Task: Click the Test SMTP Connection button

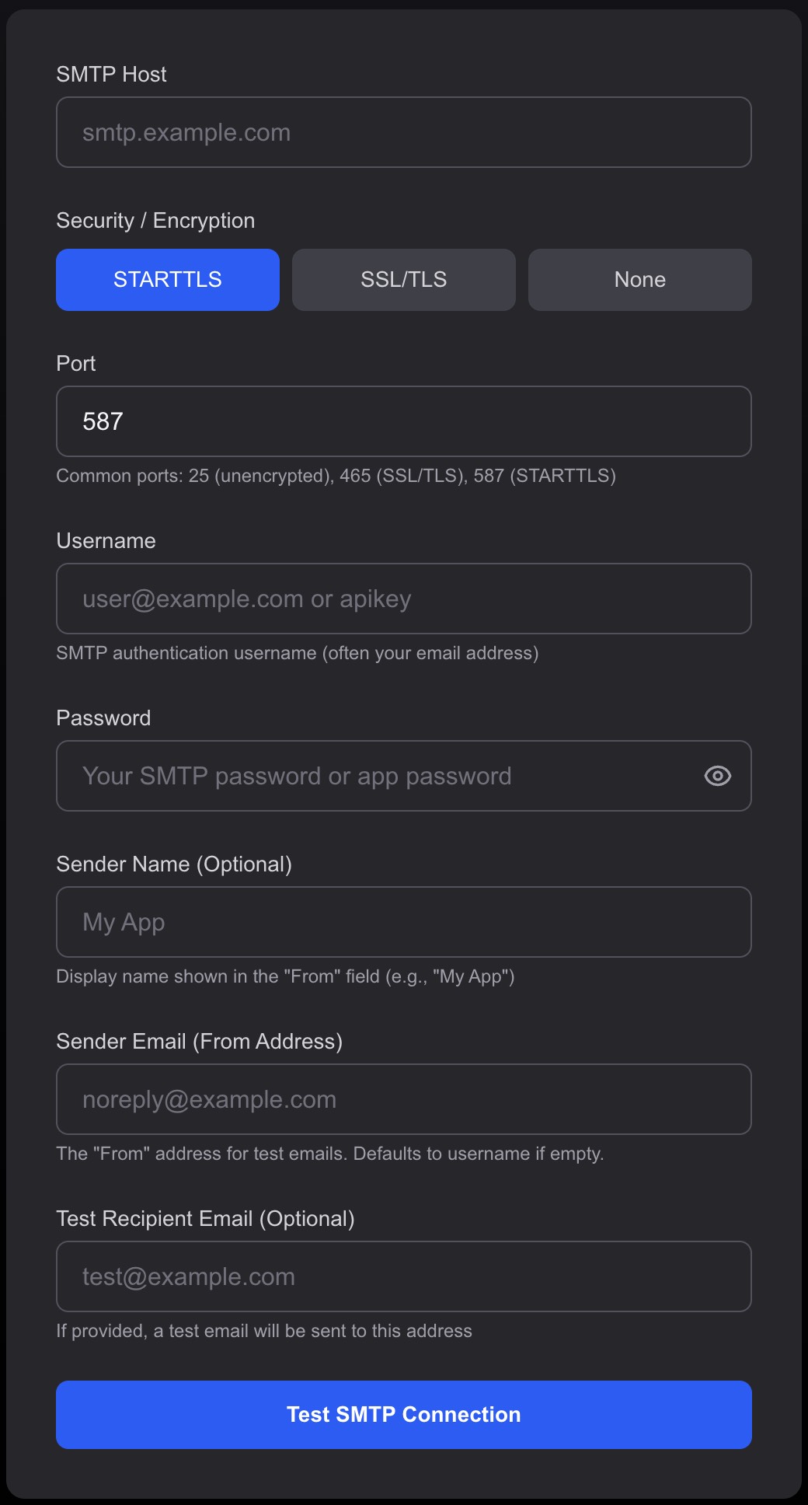Action: click(x=404, y=1415)
